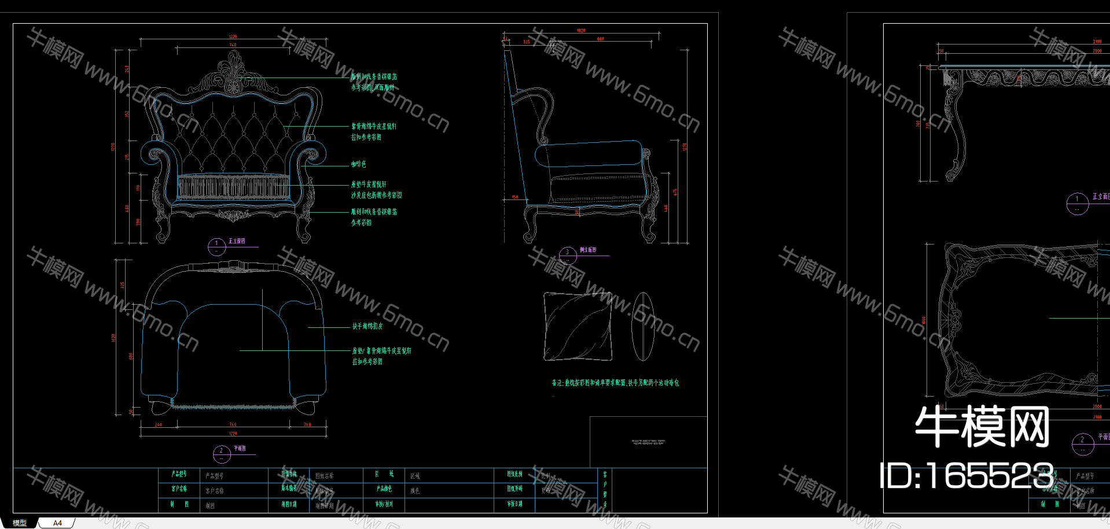Click the 咖啡色 color annotation label

pyautogui.click(x=358, y=164)
